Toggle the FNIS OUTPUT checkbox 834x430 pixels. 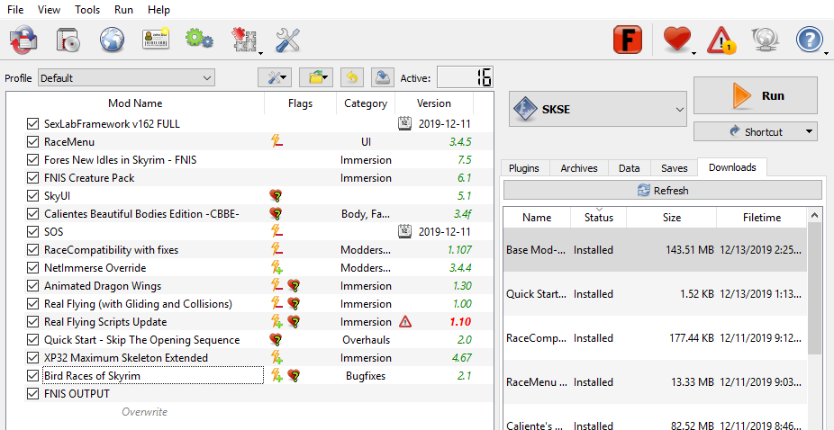tap(33, 394)
